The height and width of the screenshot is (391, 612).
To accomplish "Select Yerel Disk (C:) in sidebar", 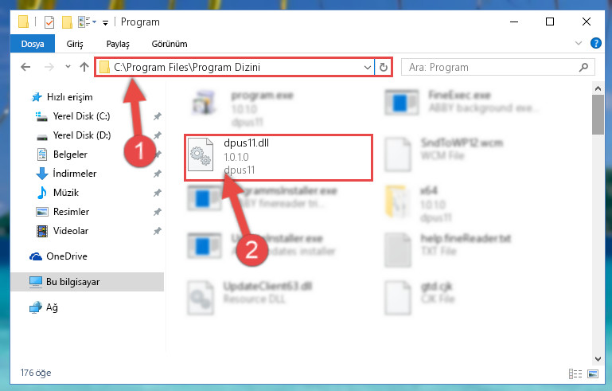I will coord(82,116).
